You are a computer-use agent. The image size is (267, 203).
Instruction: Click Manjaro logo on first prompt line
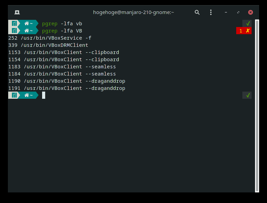tap(14, 24)
